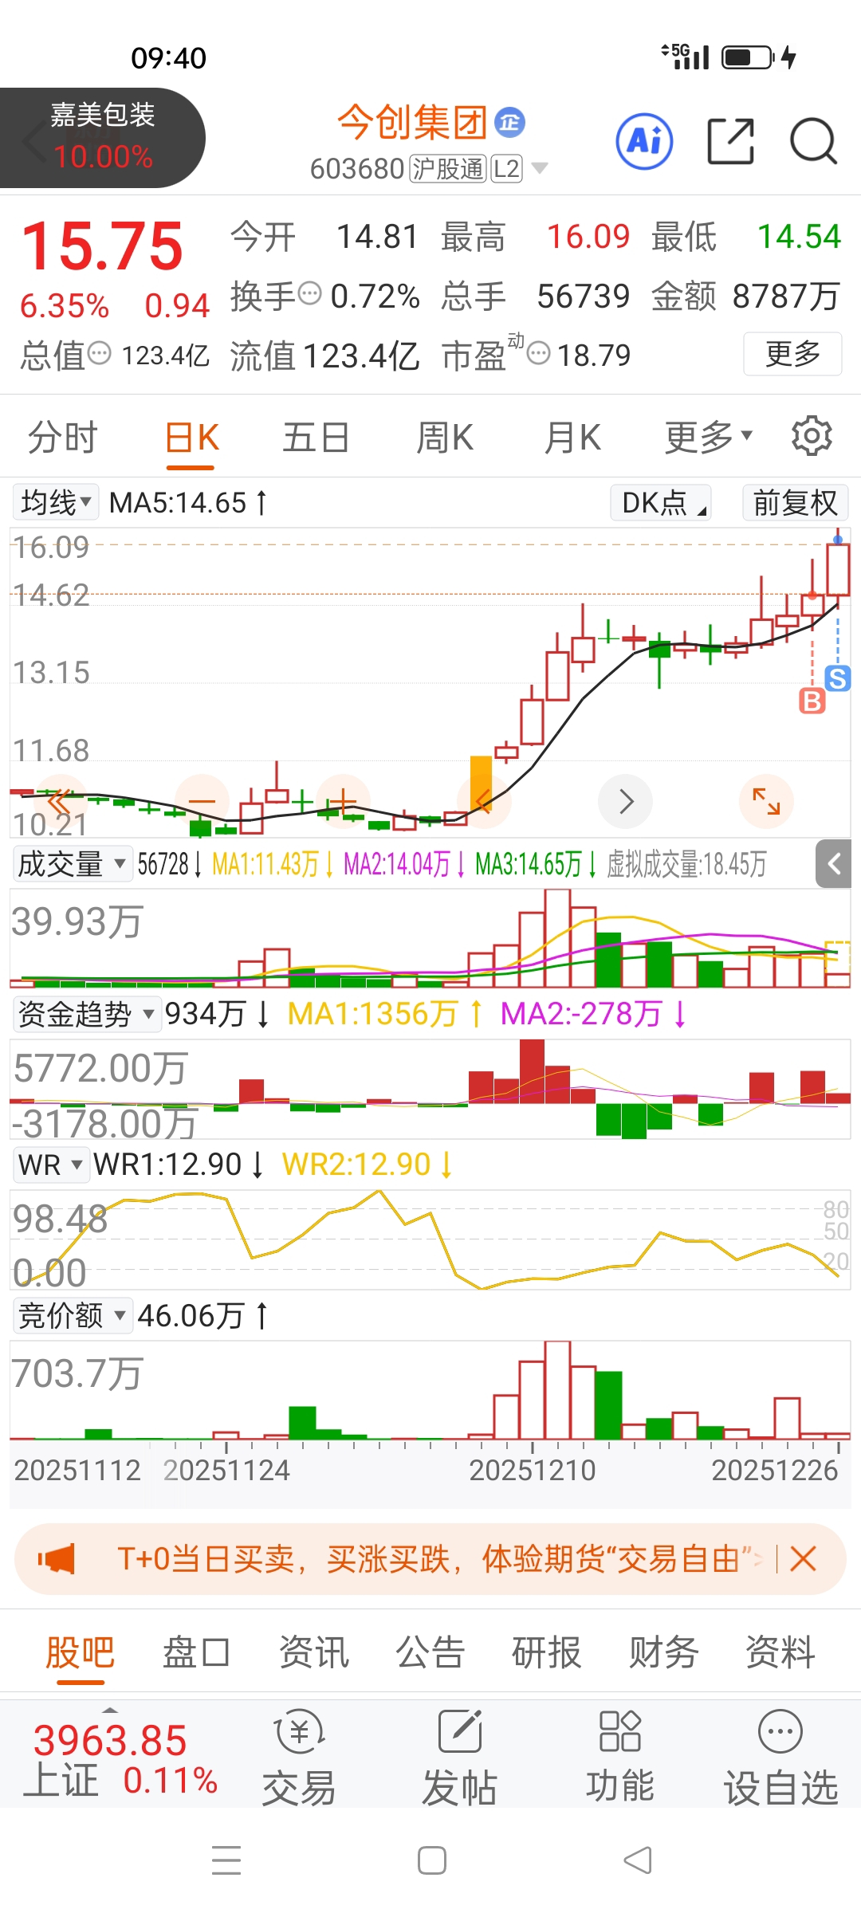The width and height of the screenshot is (861, 1913).
Task: Tap the 20251210 date label
Action: (x=532, y=1471)
